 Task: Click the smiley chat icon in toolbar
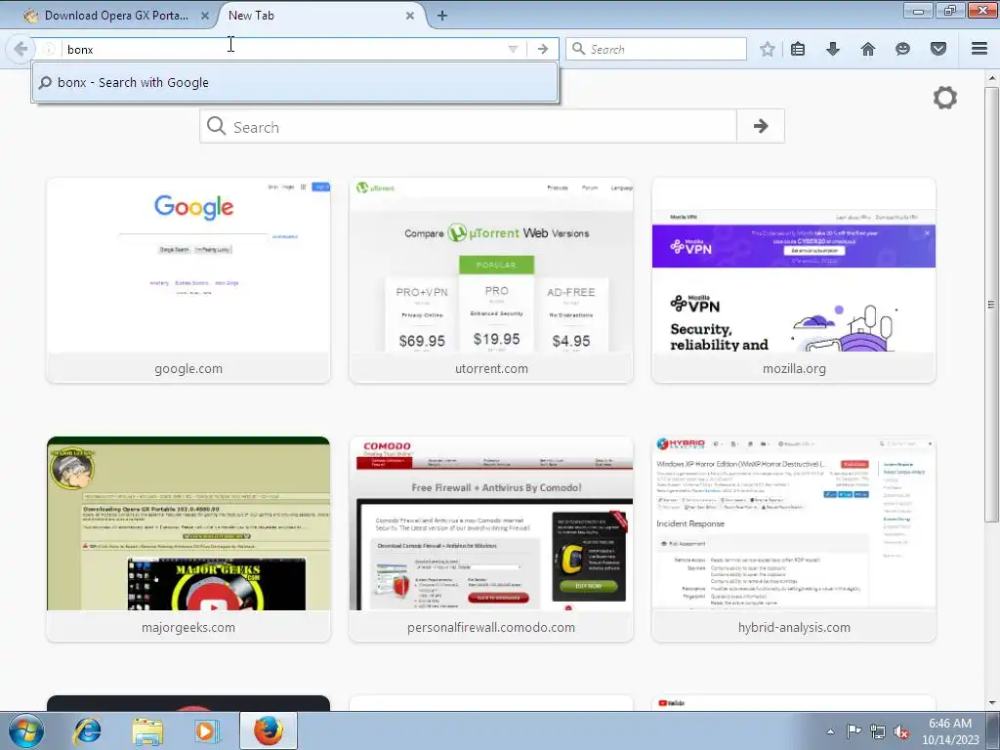902,49
